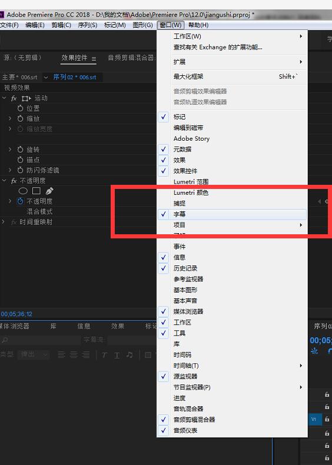This screenshot has width=332, height=465.
Task: Toggle the position stopwatch icon
Action: (x=20, y=108)
